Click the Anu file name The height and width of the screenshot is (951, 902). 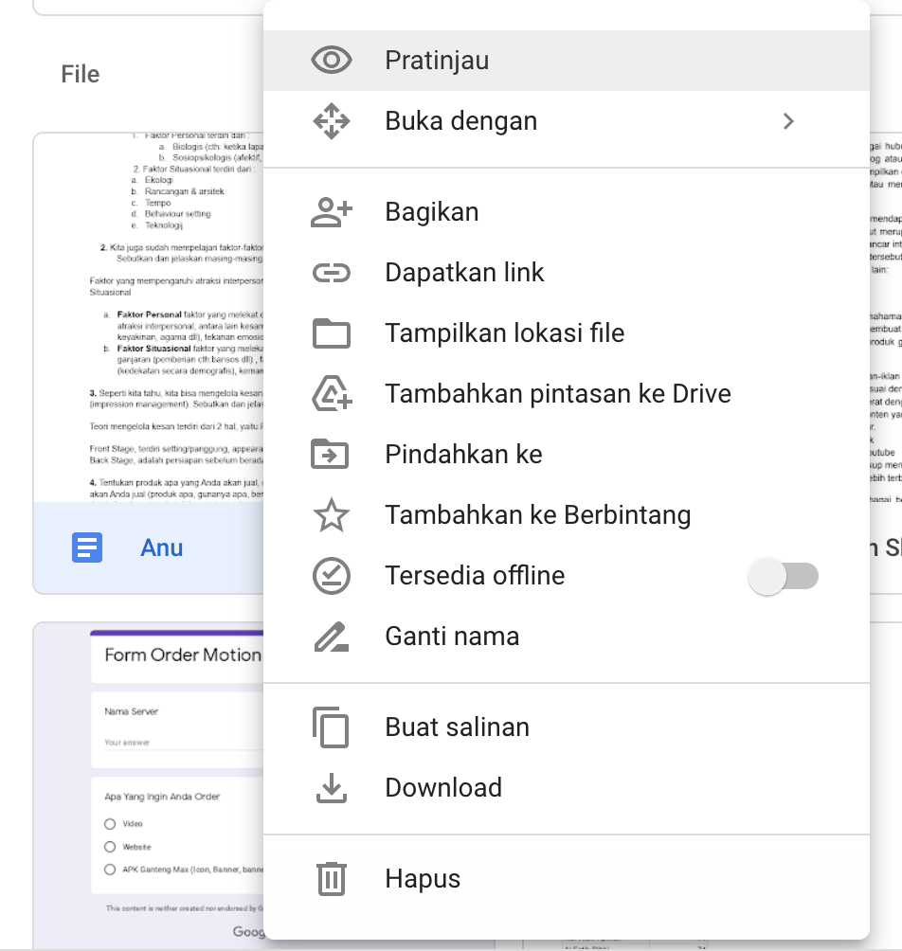pos(162,547)
